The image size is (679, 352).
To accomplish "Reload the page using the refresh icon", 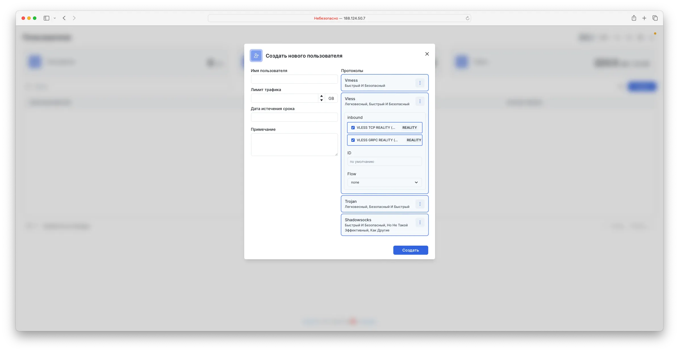I will (x=467, y=18).
